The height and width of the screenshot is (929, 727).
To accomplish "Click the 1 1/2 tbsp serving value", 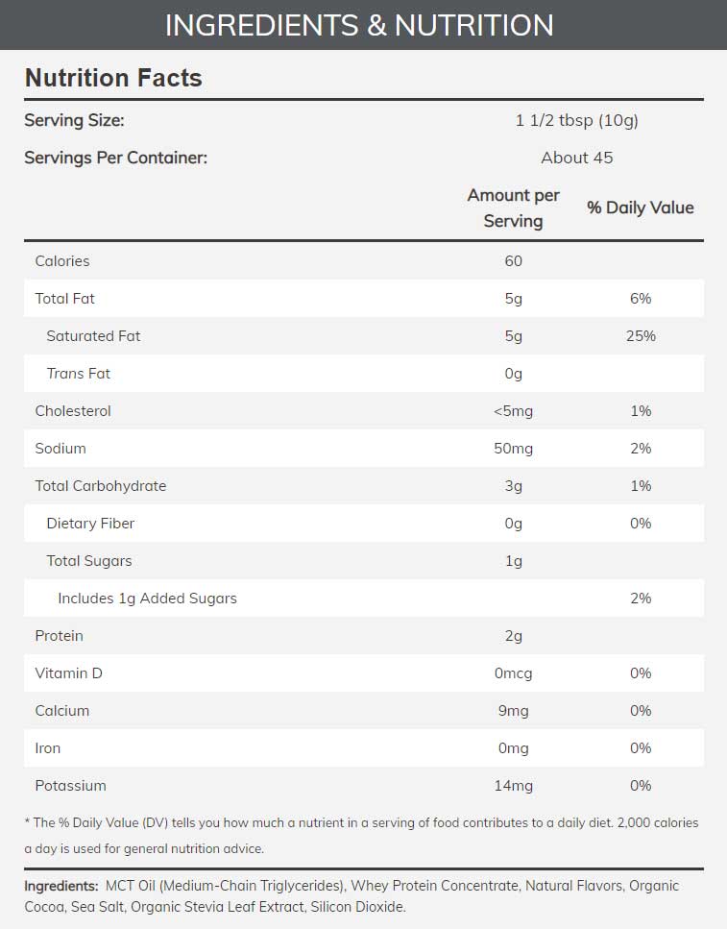I will pyautogui.click(x=576, y=120).
